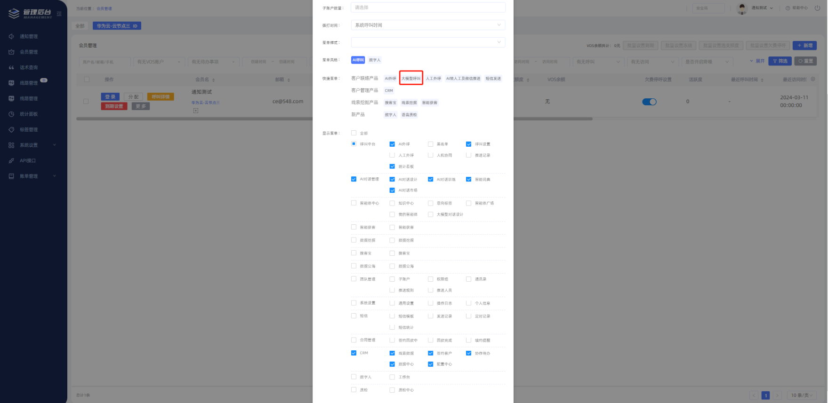
Task: Click the table column settings gear icon
Action: [813, 79]
